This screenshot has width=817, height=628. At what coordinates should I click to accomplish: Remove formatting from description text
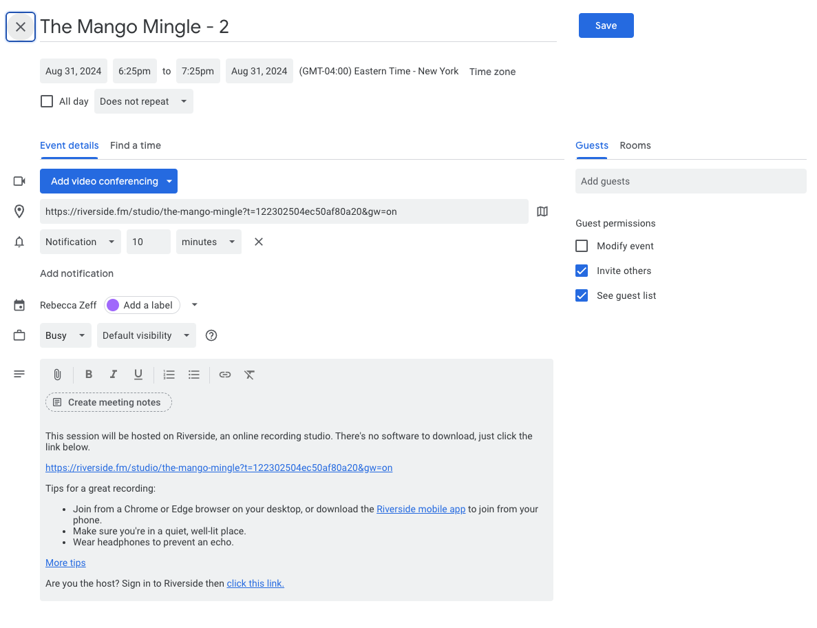250,375
